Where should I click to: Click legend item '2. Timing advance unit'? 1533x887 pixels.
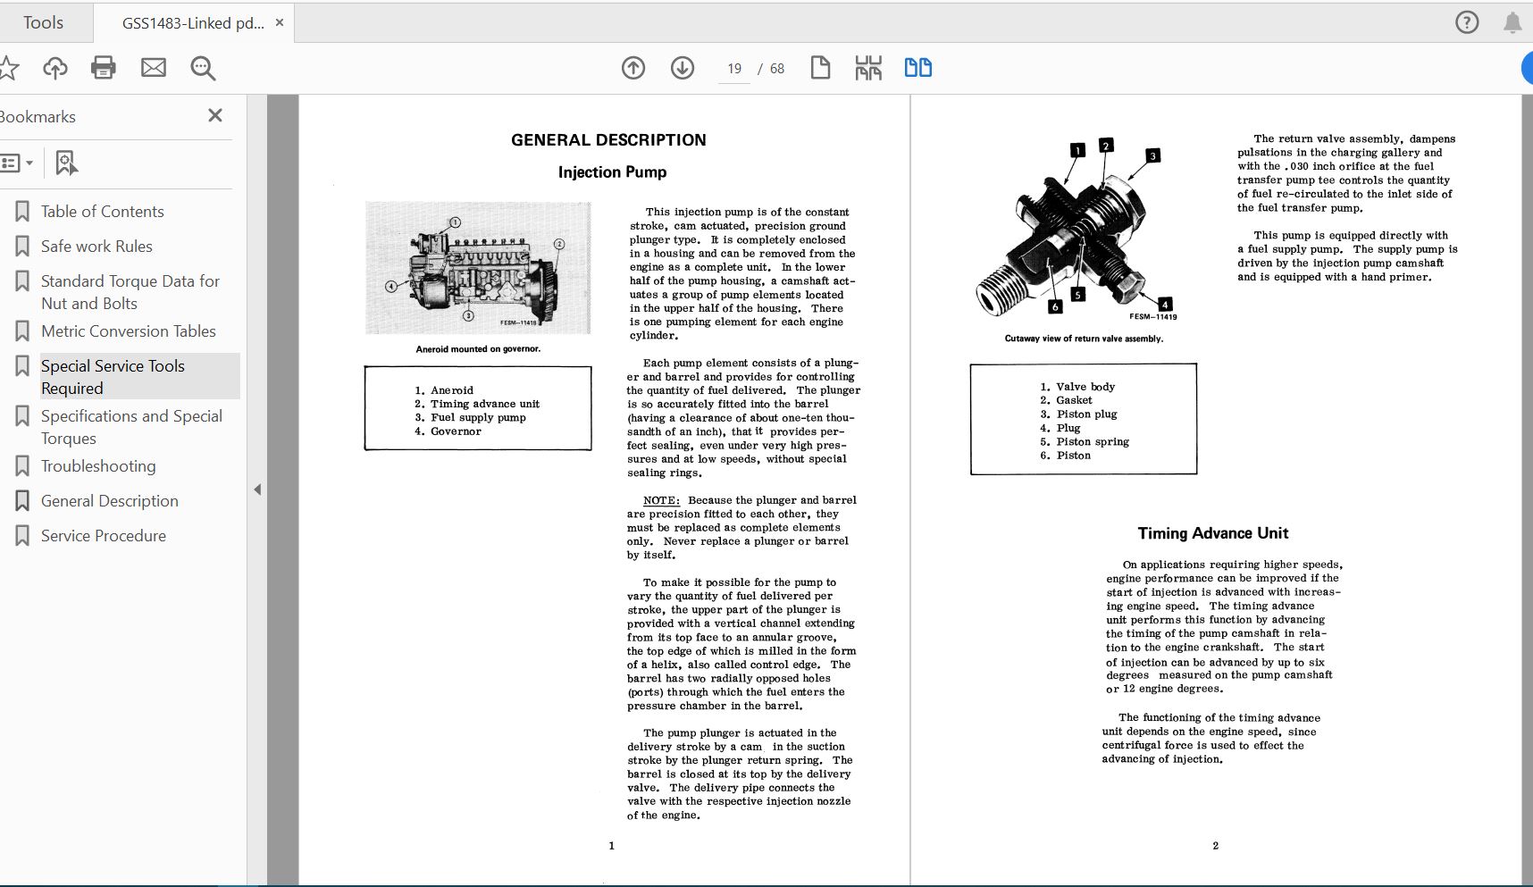(477, 404)
